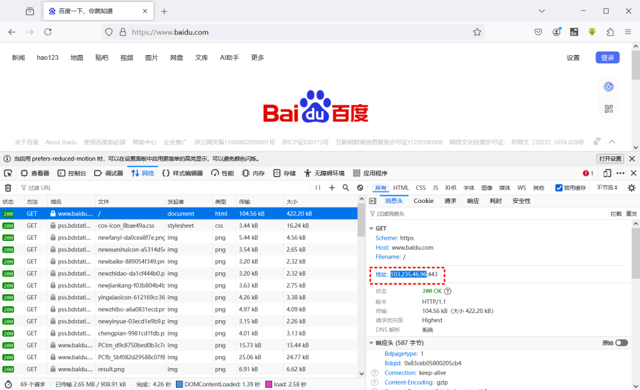Click the plus icon in network toolbar
Screen dimensions: 640x390
[332, 188]
